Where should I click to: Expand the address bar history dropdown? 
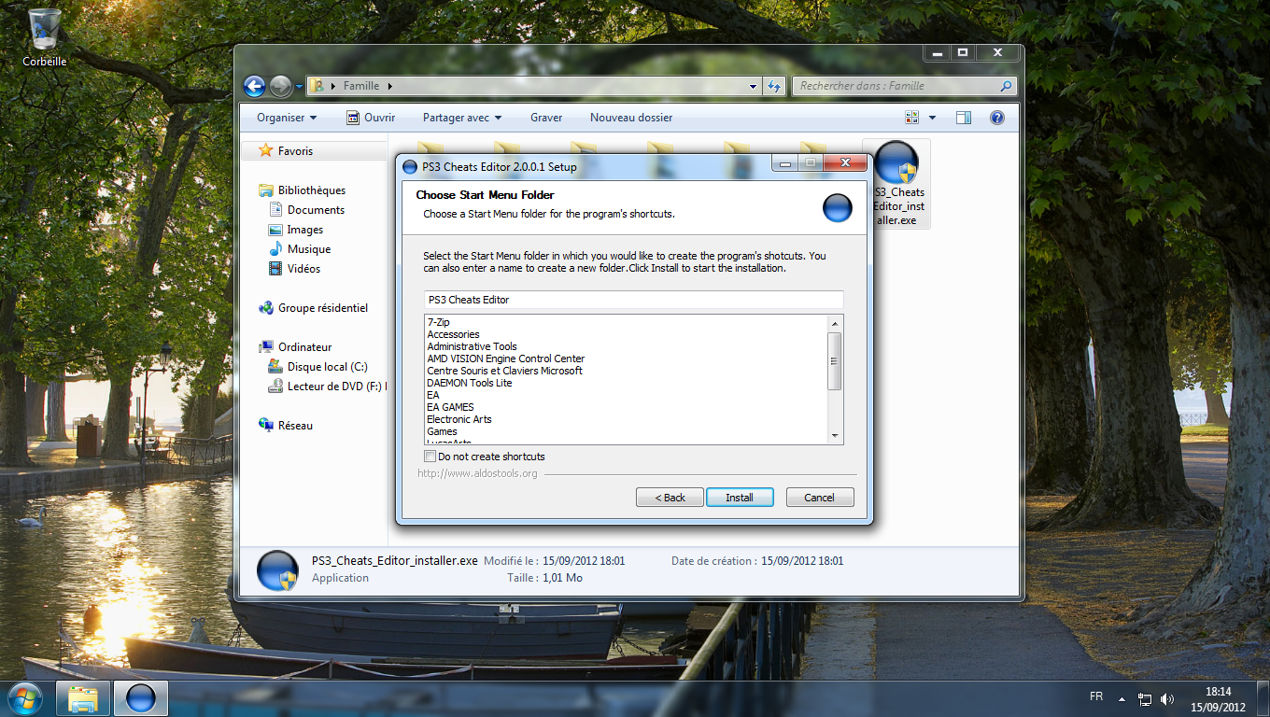754,86
